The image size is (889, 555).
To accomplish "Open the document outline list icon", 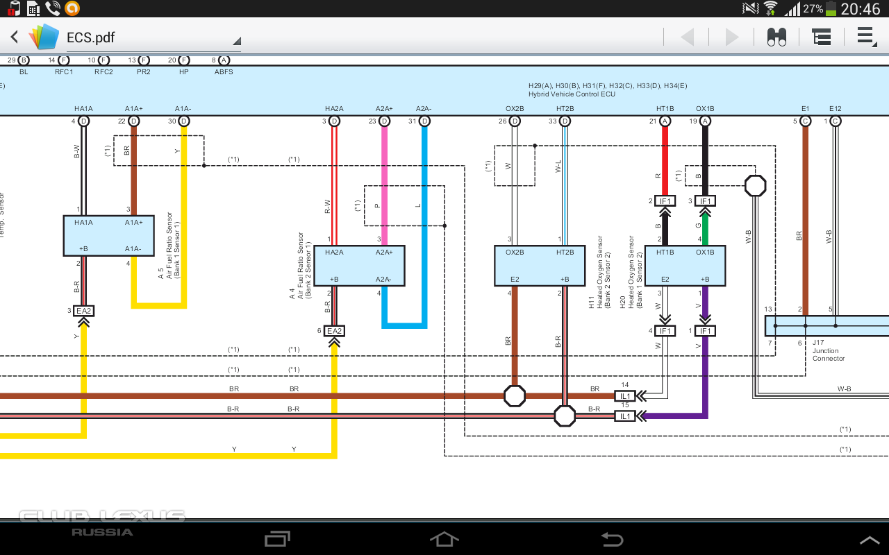I will [822, 37].
